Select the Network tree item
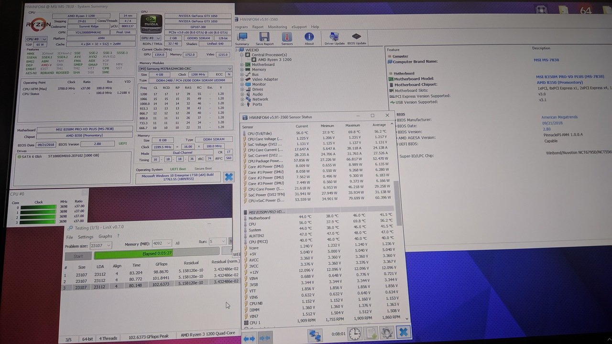 [260, 99]
